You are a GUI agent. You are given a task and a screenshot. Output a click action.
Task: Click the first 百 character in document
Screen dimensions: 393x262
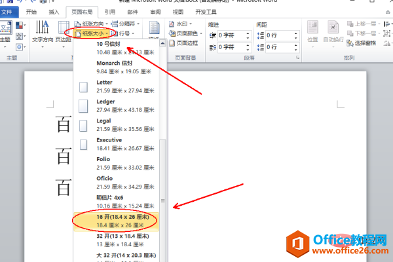click(x=64, y=124)
